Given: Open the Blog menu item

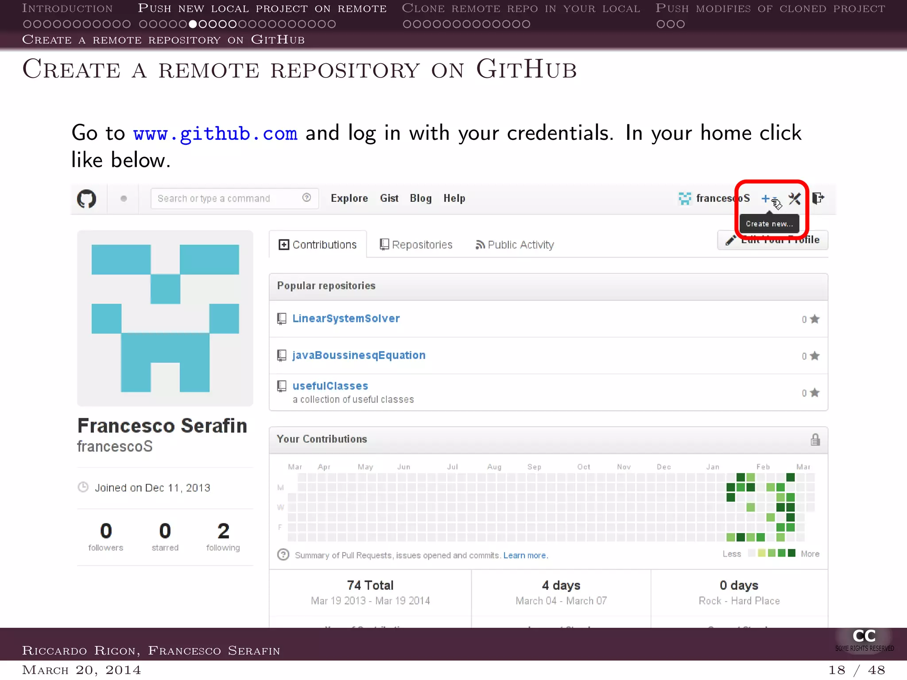Looking at the screenshot, I should click(421, 198).
